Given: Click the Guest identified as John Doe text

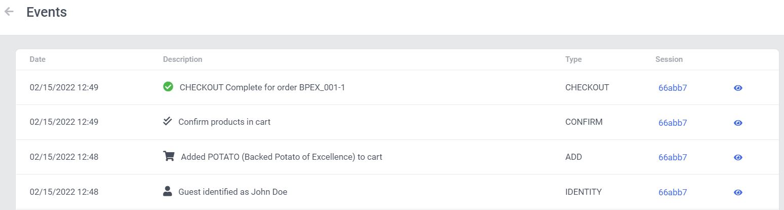Looking at the screenshot, I should point(233,192).
